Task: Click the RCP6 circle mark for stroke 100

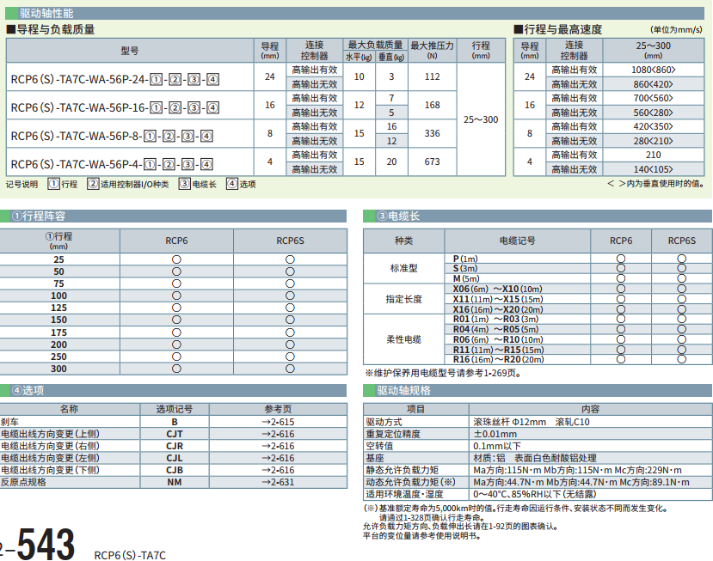Action: click(176, 296)
